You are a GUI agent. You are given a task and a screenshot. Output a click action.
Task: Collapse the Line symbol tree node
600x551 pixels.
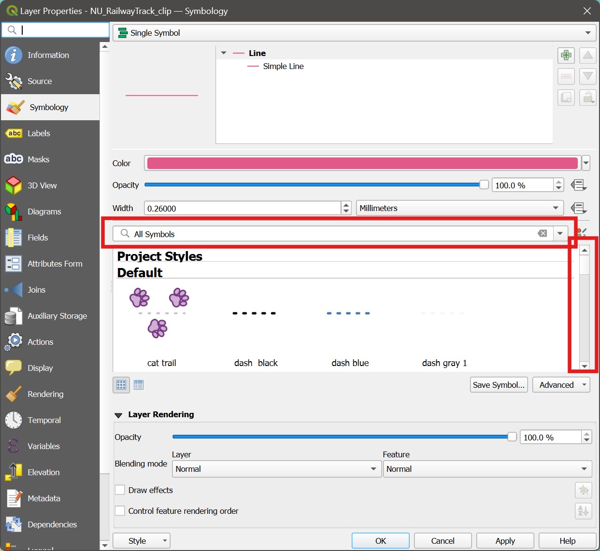(x=224, y=53)
